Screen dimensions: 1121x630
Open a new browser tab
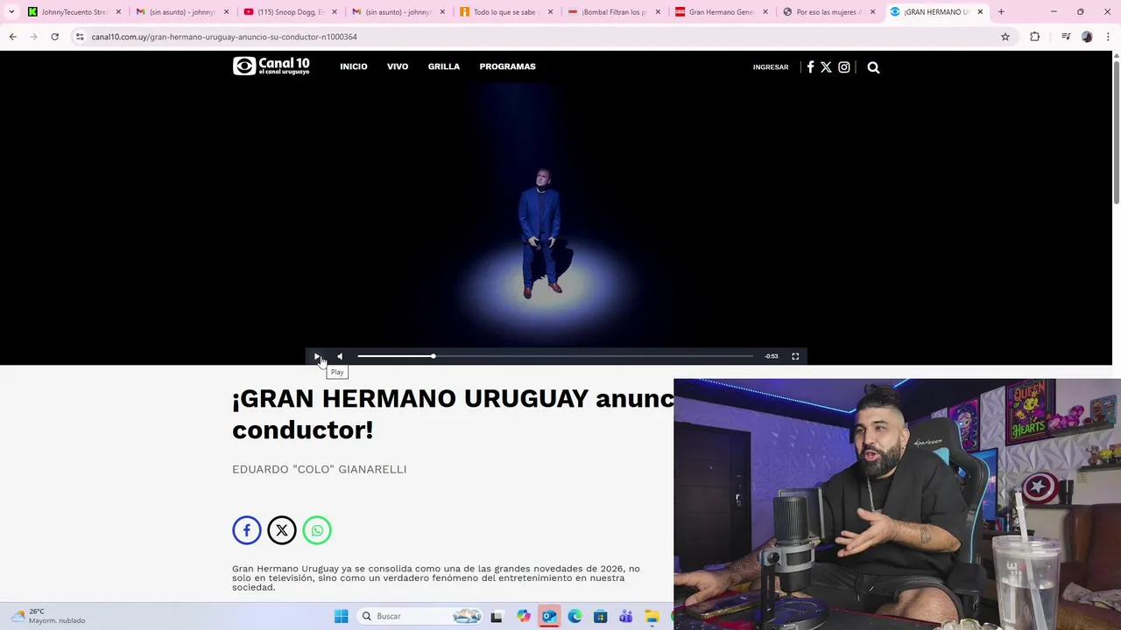1001,11
